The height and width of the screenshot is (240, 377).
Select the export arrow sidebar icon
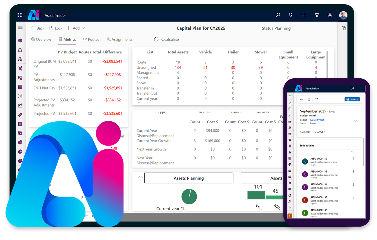[x=20, y=105]
